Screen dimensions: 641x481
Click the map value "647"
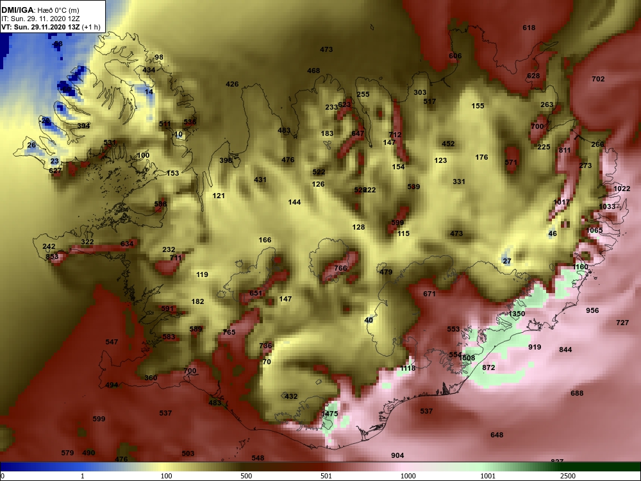[x=358, y=133]
